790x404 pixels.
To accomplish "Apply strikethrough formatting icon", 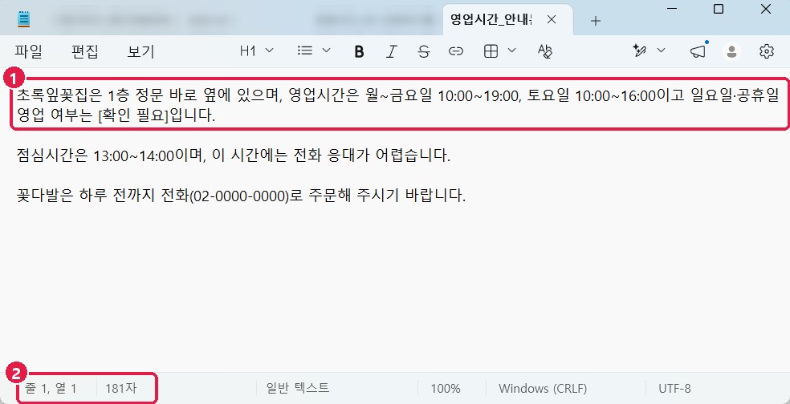I will (424, 51).
